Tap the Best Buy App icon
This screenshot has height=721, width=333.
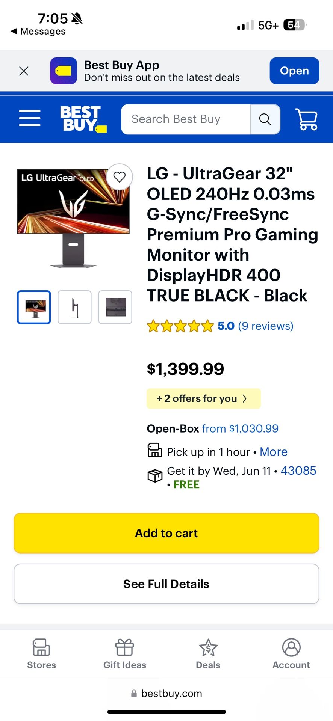(x=64, y=71)
